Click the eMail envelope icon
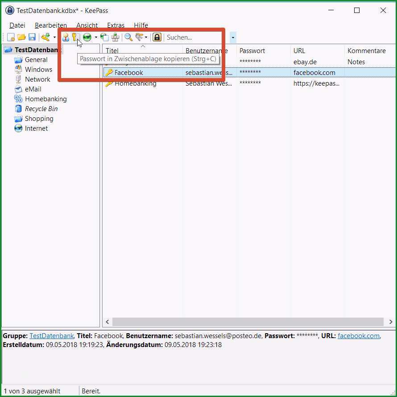 point(18,89)
